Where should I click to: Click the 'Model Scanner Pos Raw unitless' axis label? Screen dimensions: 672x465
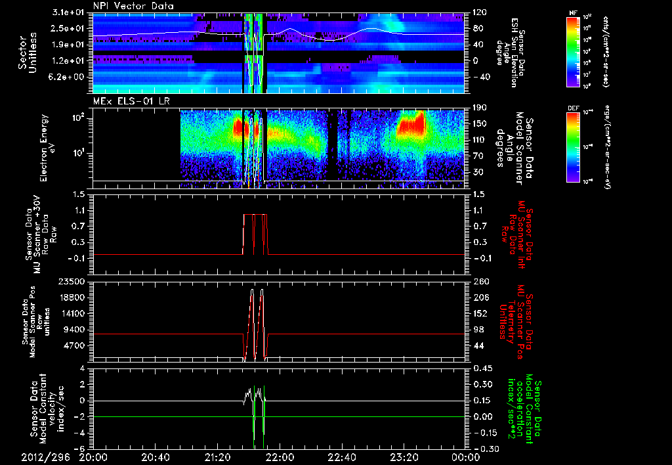(x=35, y=322)
